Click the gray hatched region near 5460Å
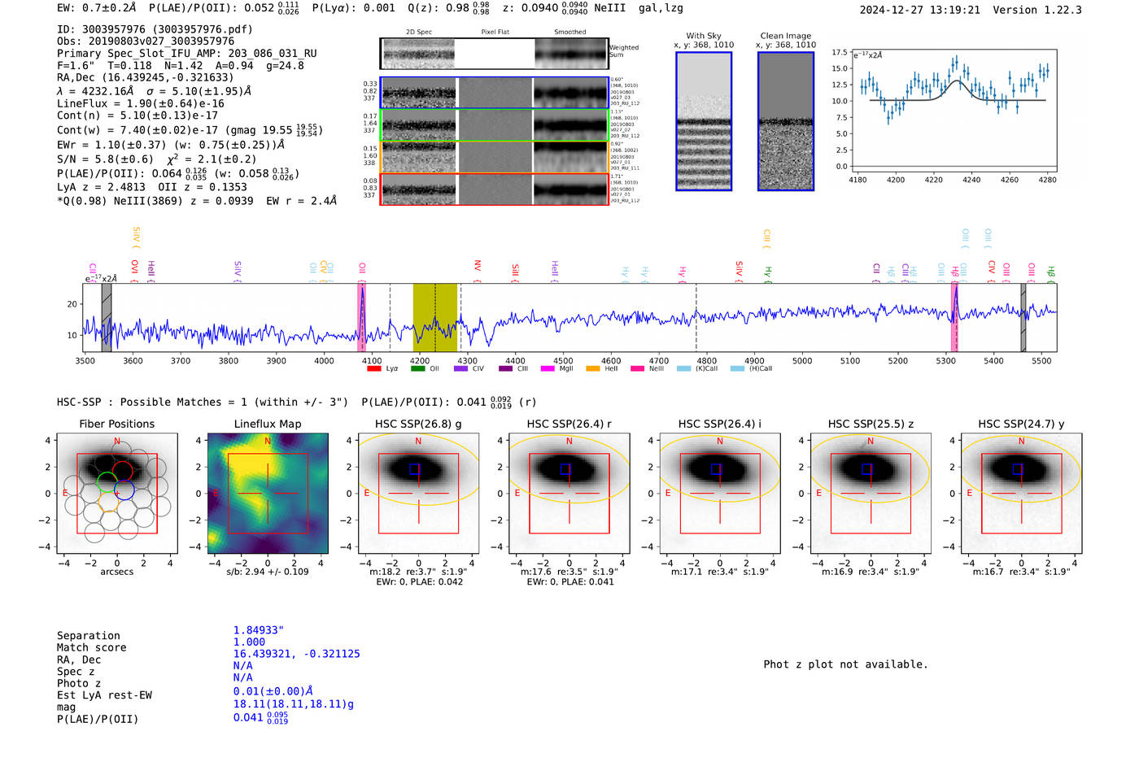Viewport: 1139px width, 775px height. [x=1023, y=318]
